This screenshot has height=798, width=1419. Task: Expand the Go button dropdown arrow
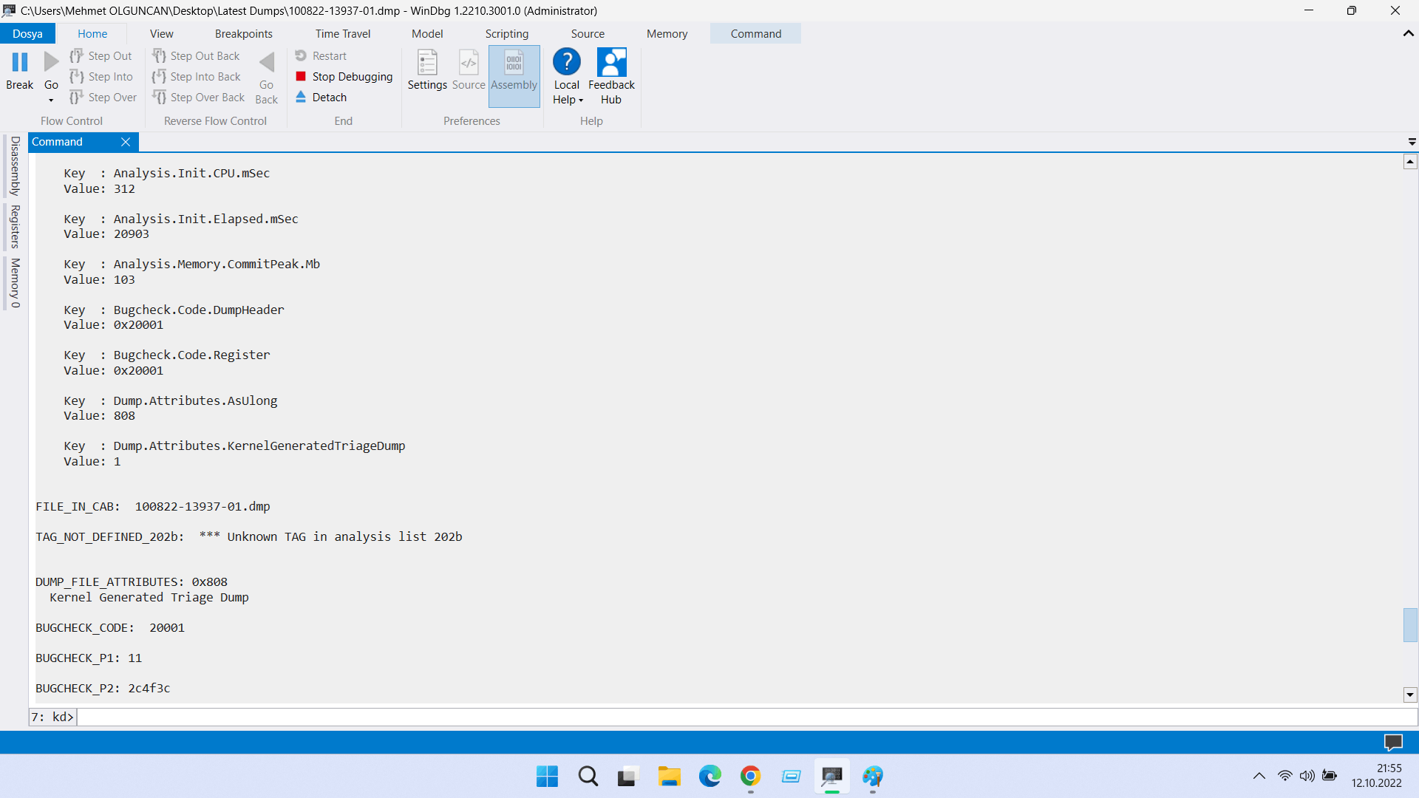[51, 100]
